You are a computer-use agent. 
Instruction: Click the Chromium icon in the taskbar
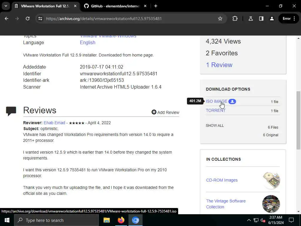135,220
